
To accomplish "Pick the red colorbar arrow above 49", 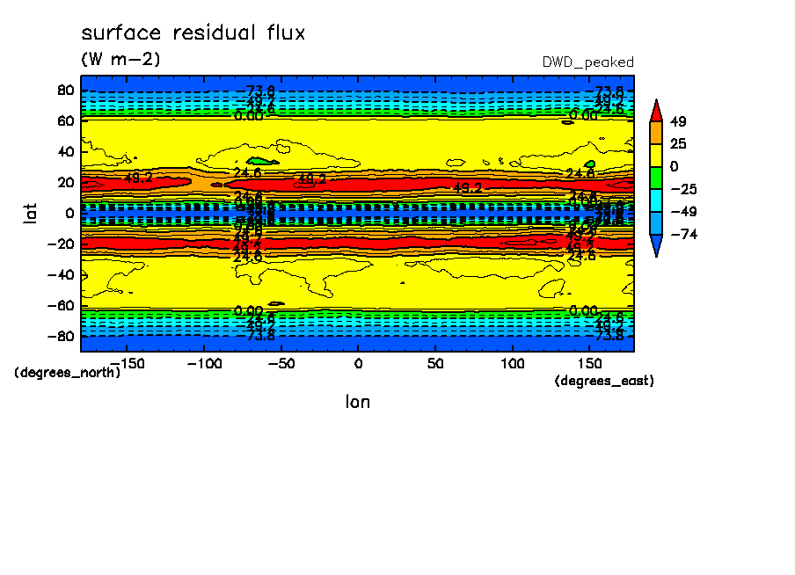I will 656,110.
